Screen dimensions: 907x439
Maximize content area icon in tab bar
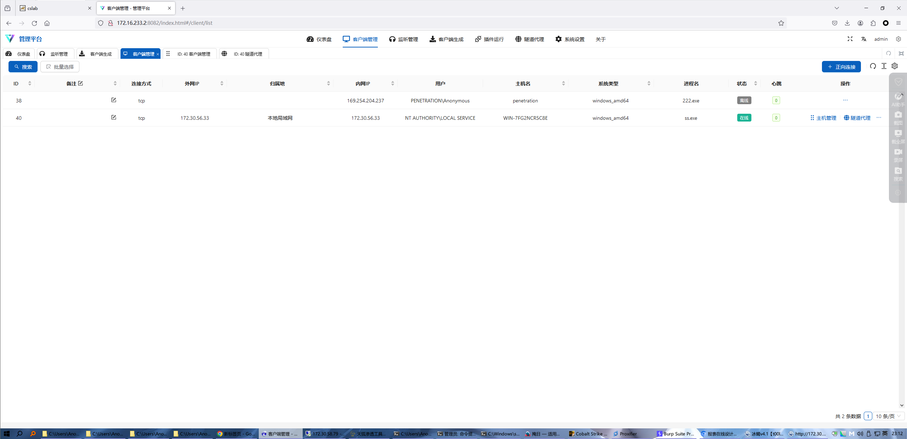901,54
